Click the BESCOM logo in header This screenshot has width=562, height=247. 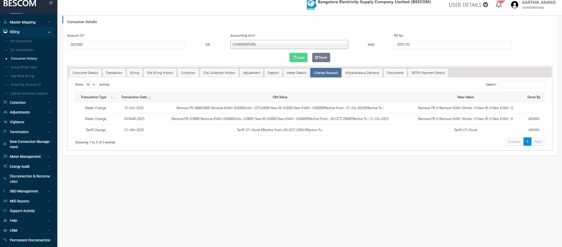point(311,4)
